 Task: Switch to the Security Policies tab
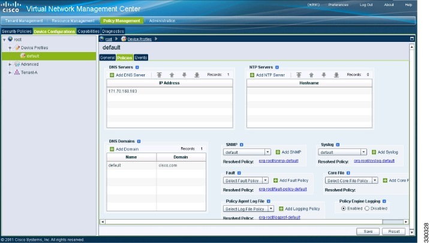[x=17, y=32]
